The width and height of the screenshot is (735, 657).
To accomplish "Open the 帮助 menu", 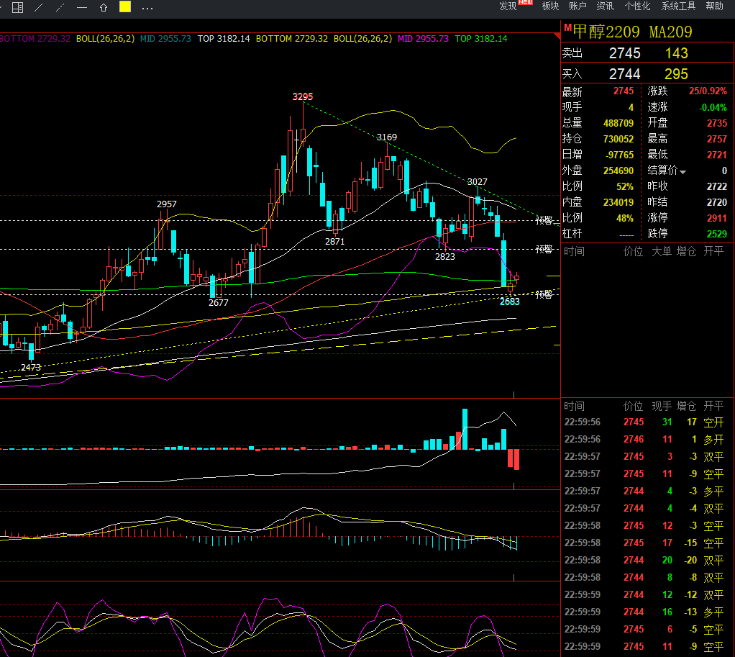I will (714, 6).
